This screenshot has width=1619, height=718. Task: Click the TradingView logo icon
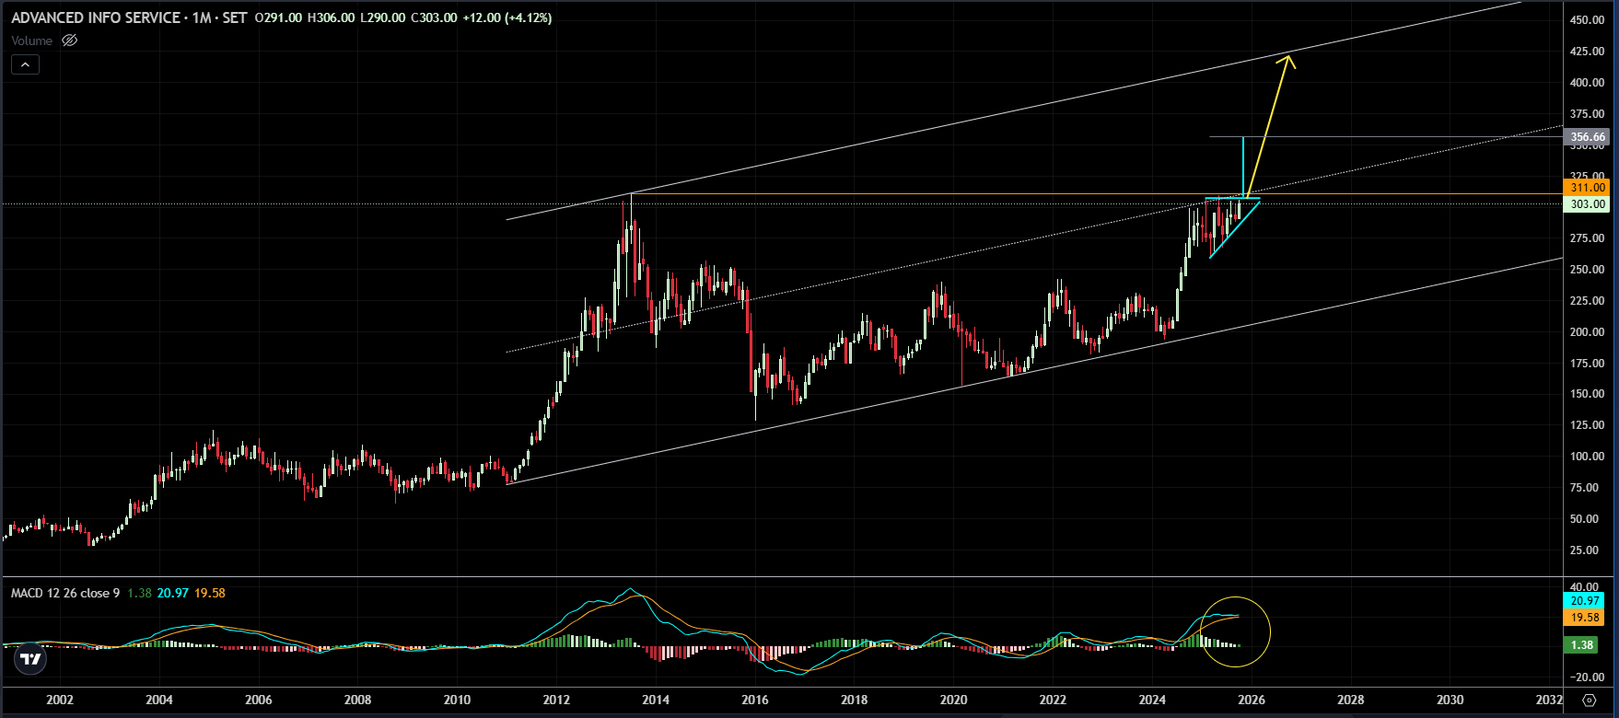tap(30, 658)
